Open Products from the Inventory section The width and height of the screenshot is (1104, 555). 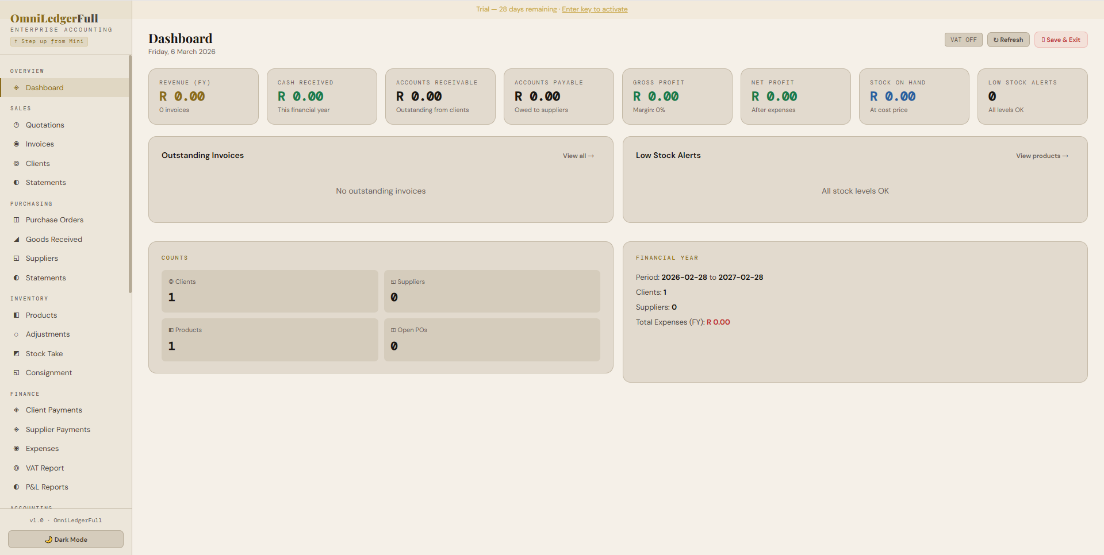(17, 315)
